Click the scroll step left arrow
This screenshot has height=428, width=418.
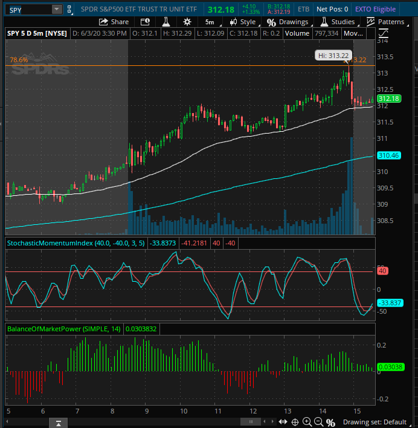point(264,422)
